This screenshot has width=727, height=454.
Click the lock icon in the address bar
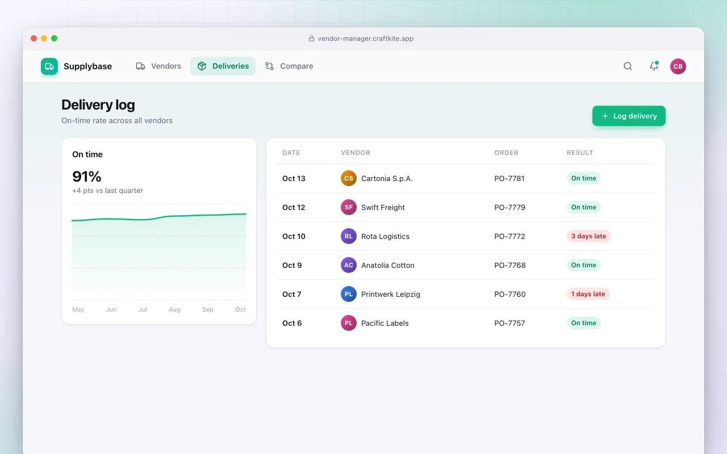(311, 39)
